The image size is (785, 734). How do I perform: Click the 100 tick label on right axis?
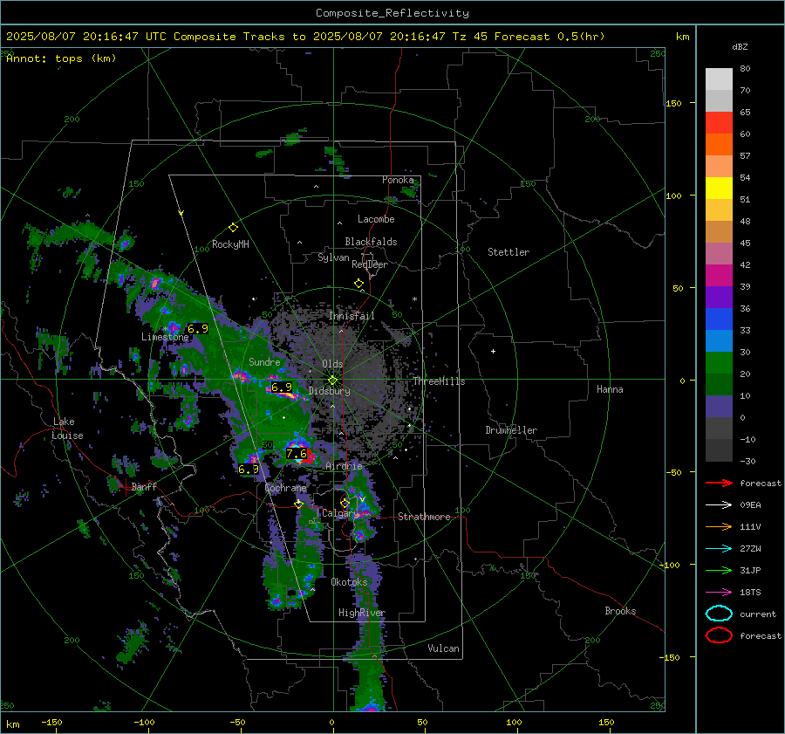click(673, 196)
